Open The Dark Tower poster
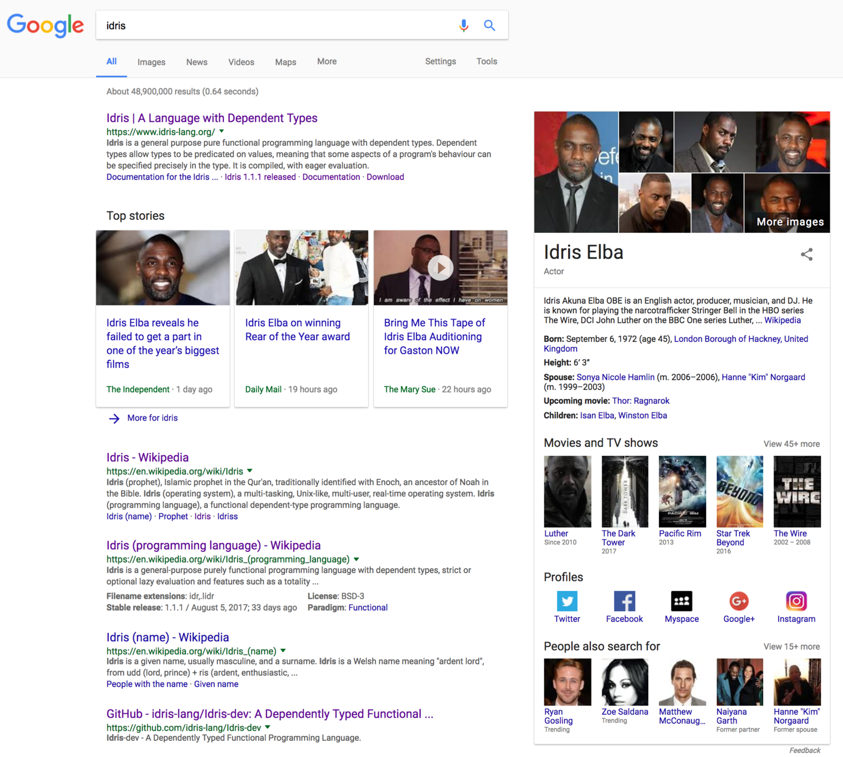This screenshot has height=757, width=843. (x=625, y=491)
